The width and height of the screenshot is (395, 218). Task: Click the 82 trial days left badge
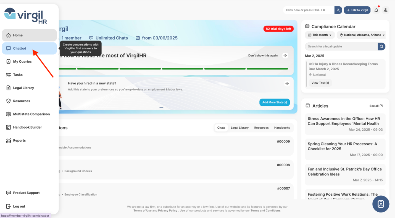pos(278,29)
